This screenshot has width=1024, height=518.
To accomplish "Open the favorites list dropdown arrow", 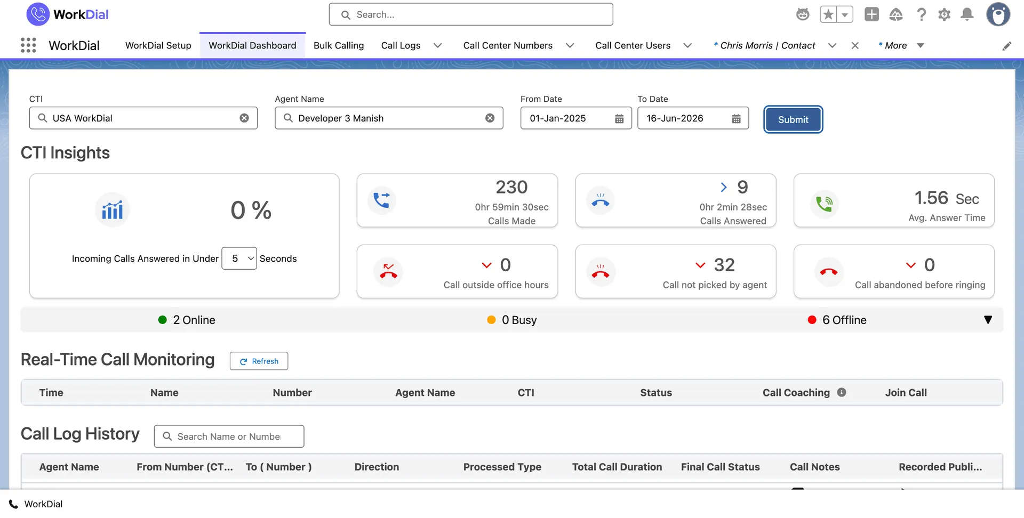I will (x=845, y=14).
